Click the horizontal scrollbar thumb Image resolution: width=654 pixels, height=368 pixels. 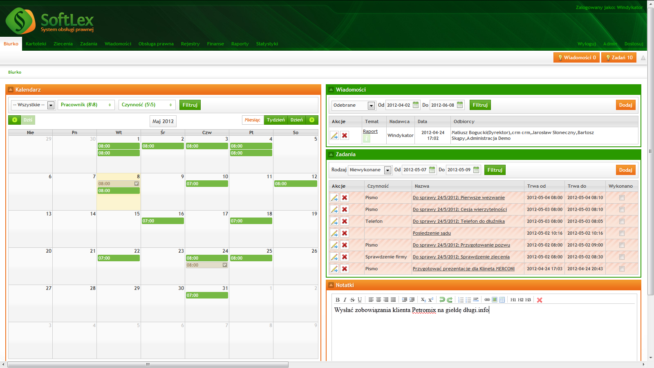pyautogui.click(x=148, y=364)
